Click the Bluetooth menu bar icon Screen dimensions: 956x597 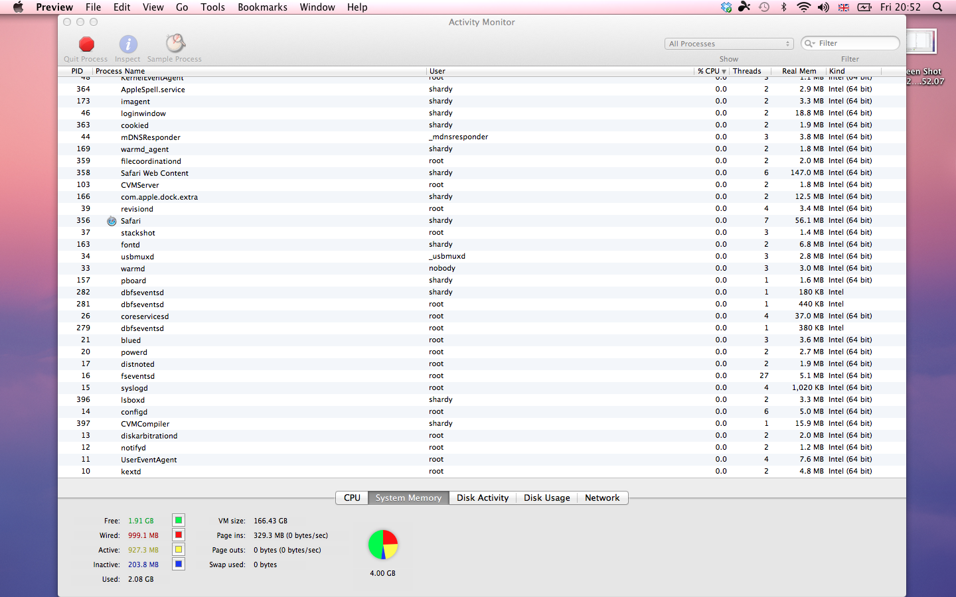(783, 7)
